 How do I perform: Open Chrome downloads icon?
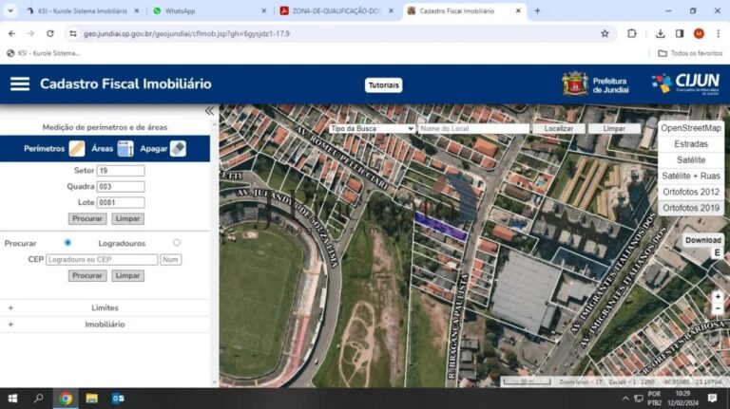click(661, 33)
